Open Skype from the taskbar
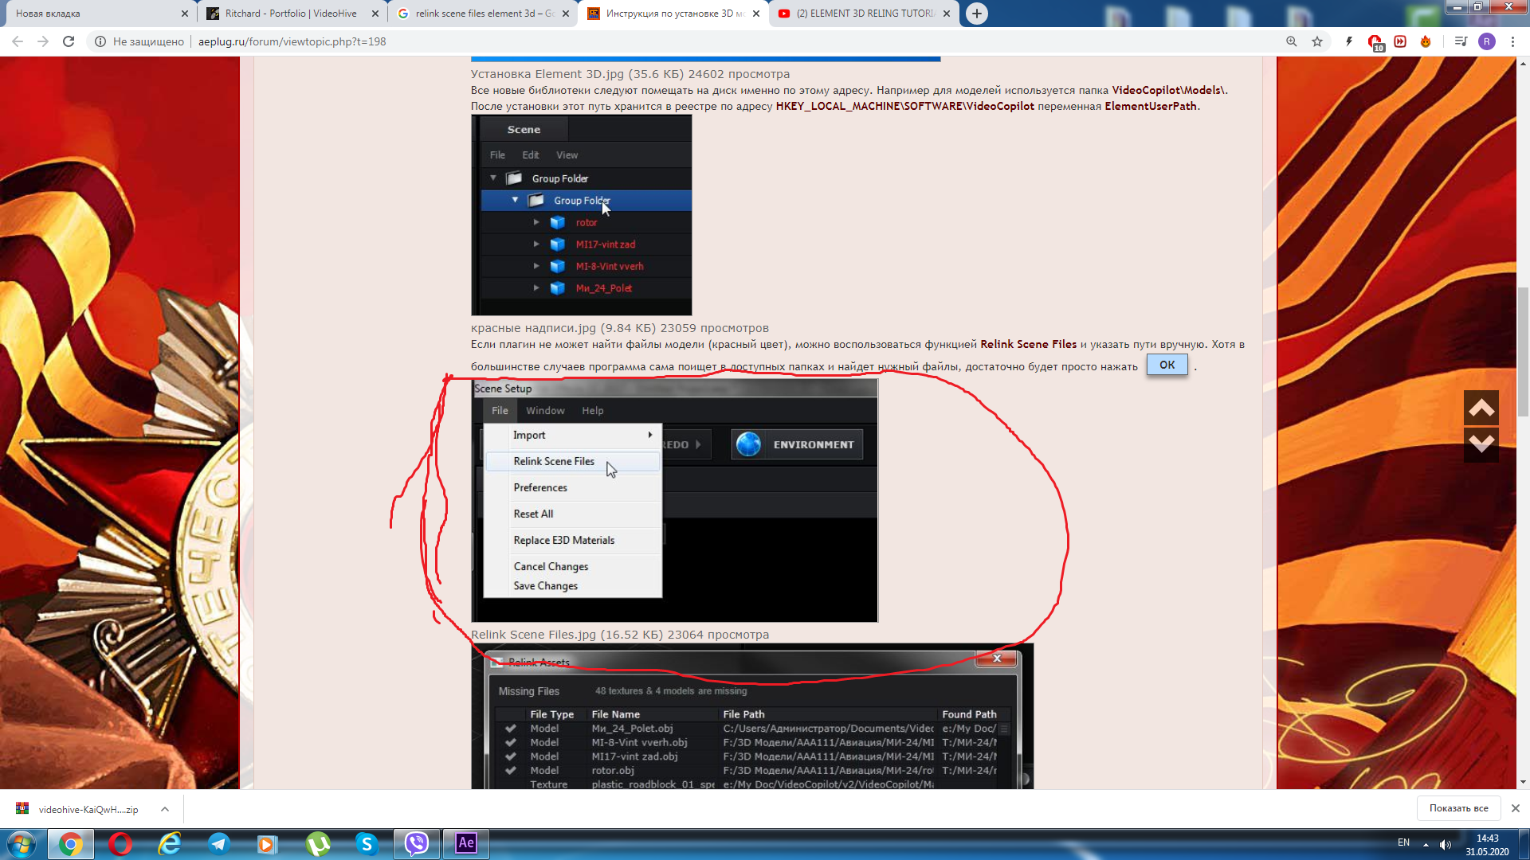 (367, 843)
